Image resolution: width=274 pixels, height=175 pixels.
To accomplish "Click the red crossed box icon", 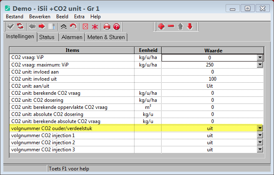I will [85, 27].
